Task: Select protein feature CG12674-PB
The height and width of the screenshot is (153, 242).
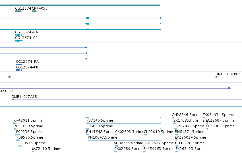Action: pos(27,67)
